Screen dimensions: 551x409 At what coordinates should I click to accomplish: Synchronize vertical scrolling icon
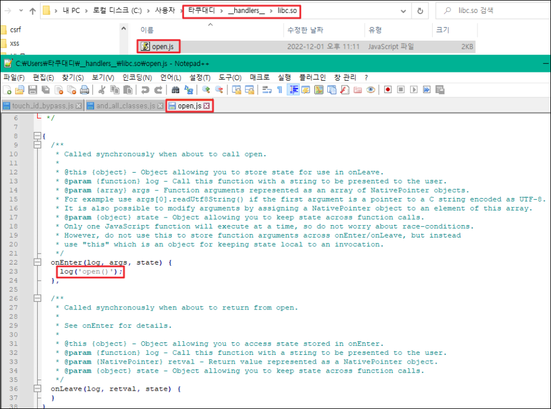point(237,90)
